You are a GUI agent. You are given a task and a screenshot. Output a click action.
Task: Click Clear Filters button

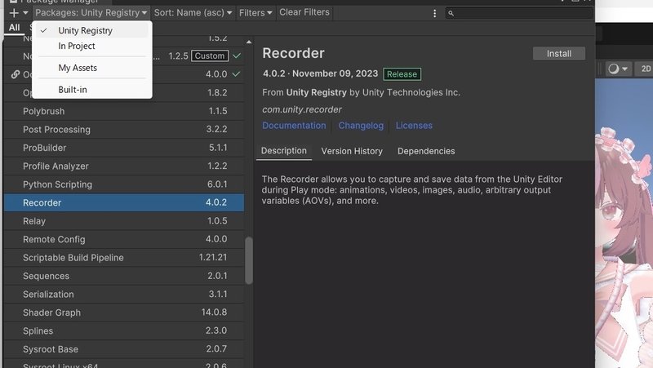point(304,12)
